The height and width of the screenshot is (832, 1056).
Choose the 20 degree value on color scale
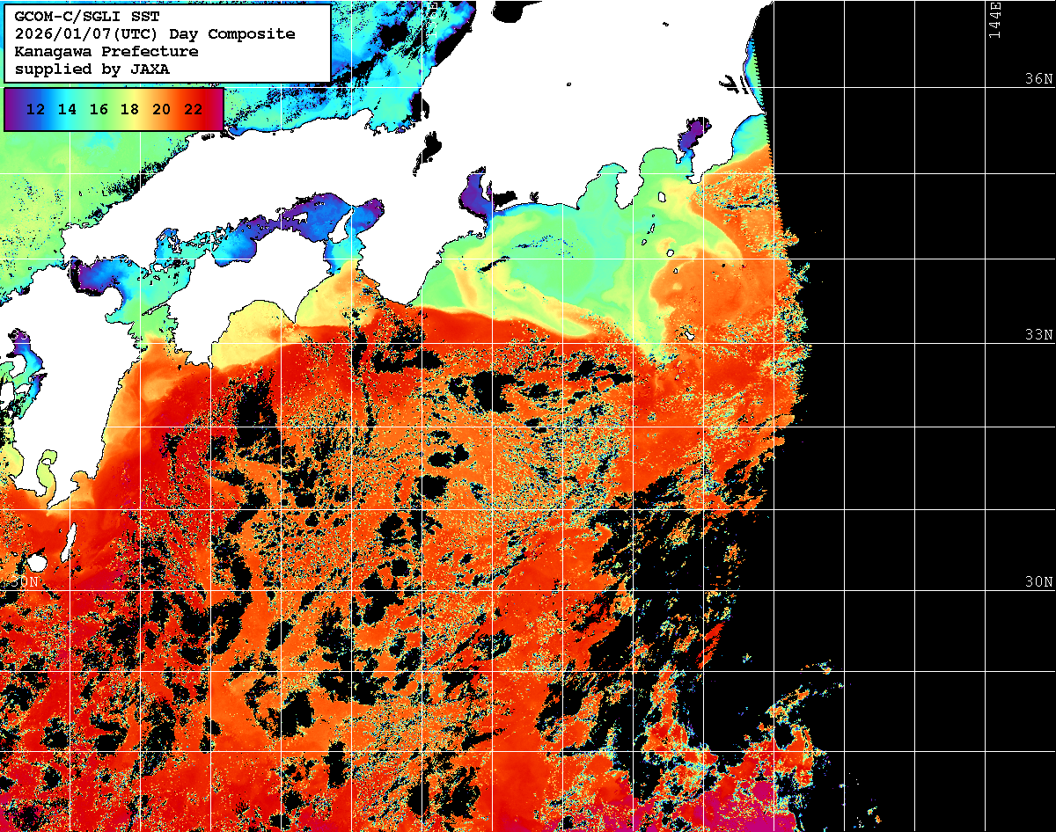click(161, 110)
